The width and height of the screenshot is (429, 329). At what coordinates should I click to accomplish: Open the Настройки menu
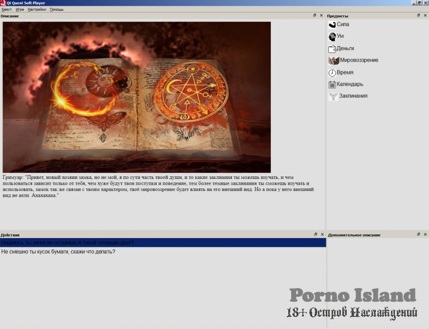coord(37,9)
